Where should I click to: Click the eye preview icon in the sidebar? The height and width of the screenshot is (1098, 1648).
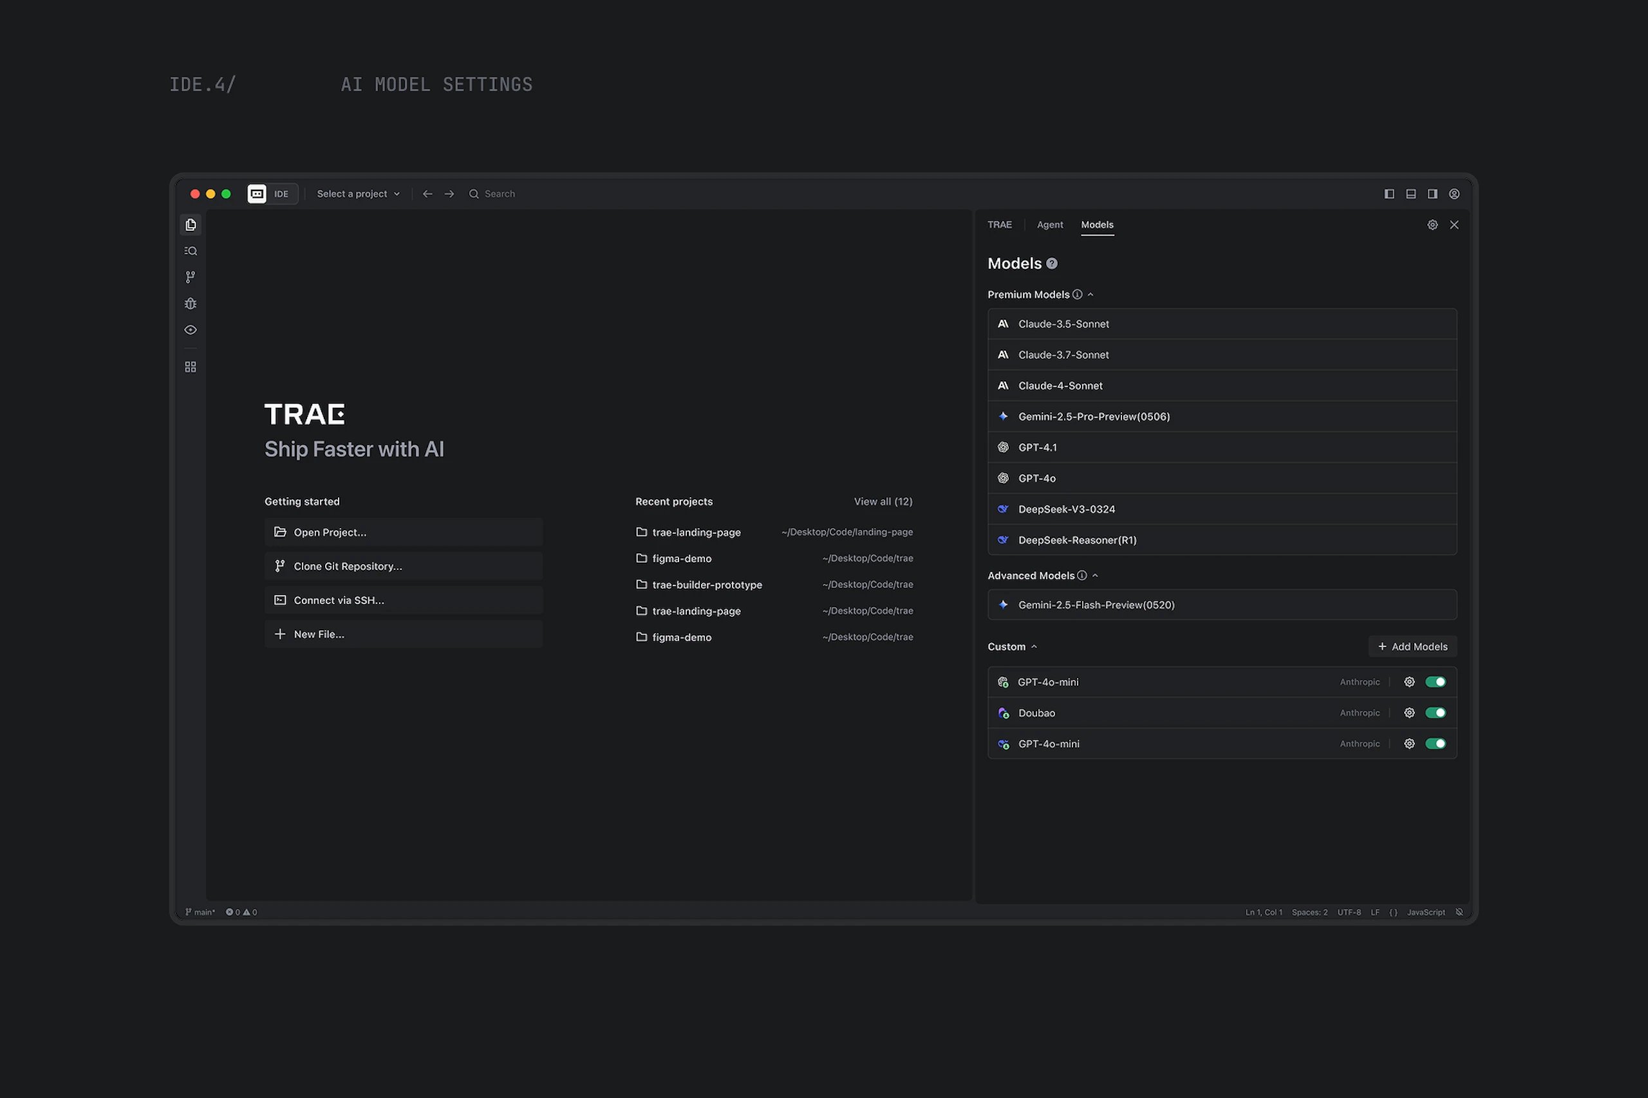(191, 330)
